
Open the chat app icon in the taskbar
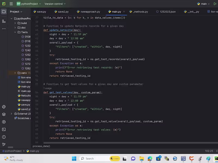click(x=133, y=158)
